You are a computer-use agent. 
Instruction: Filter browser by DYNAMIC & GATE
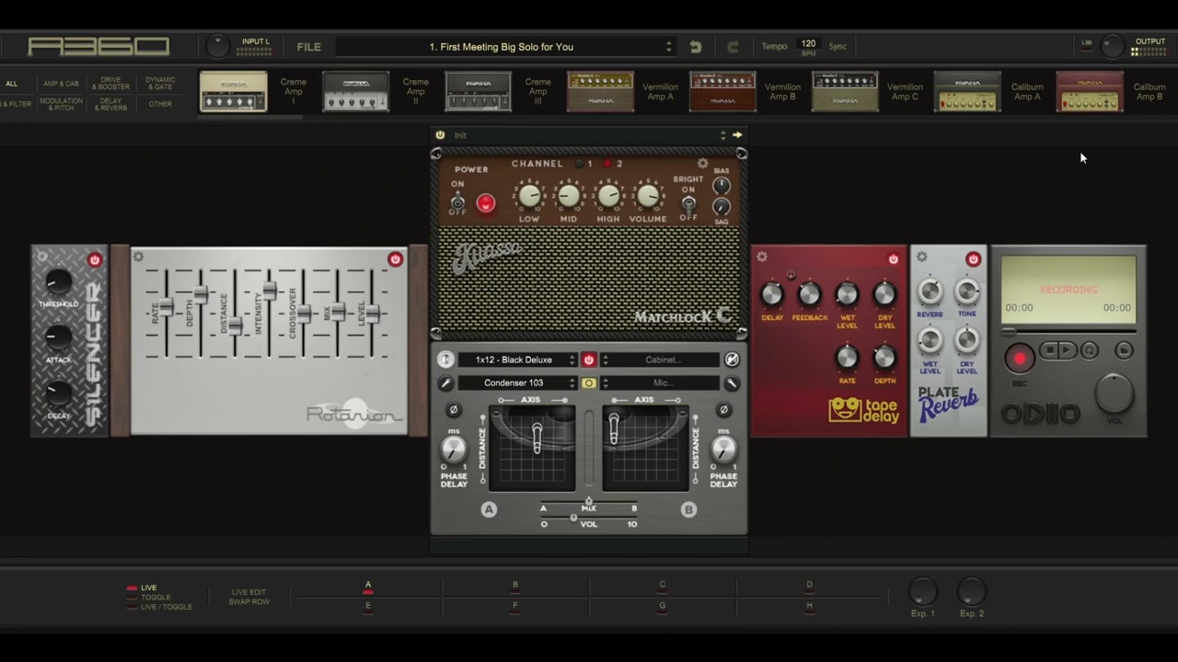point(160,84)
